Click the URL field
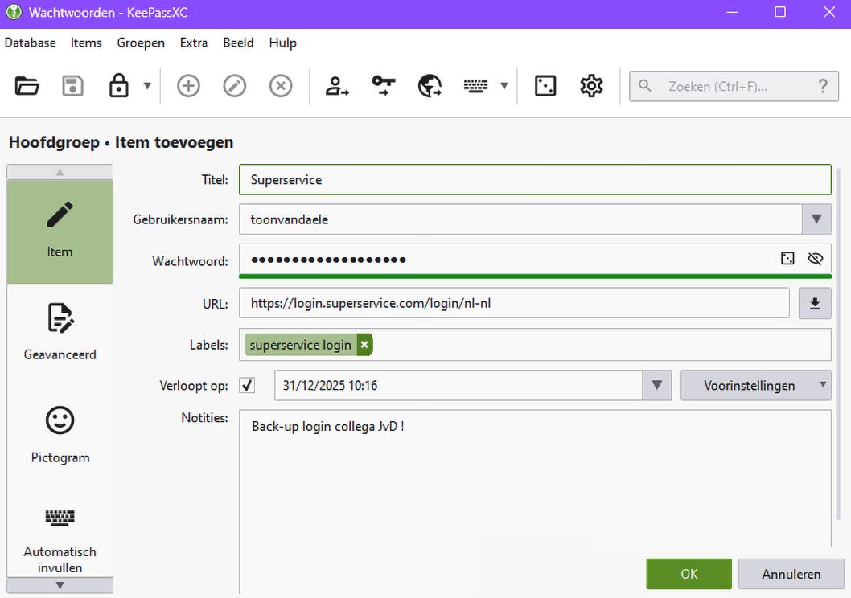 coord(514,303)
